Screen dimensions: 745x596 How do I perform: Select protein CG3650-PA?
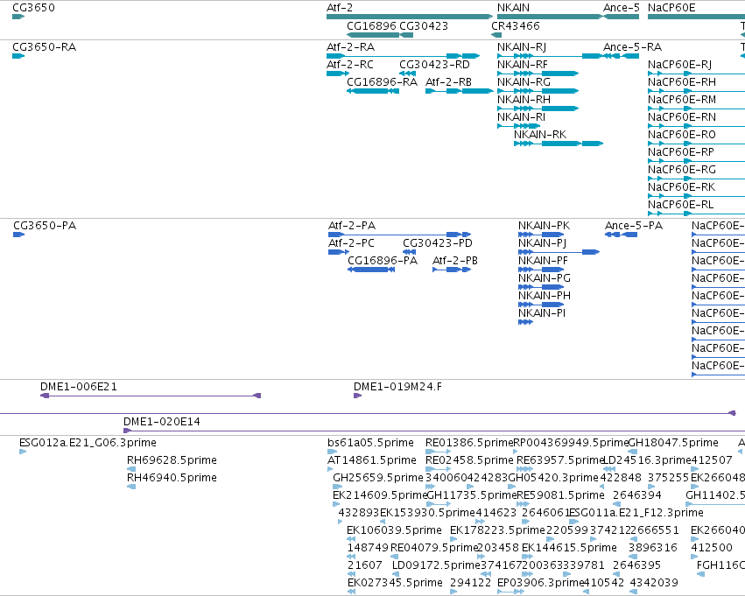coord(45,226)
